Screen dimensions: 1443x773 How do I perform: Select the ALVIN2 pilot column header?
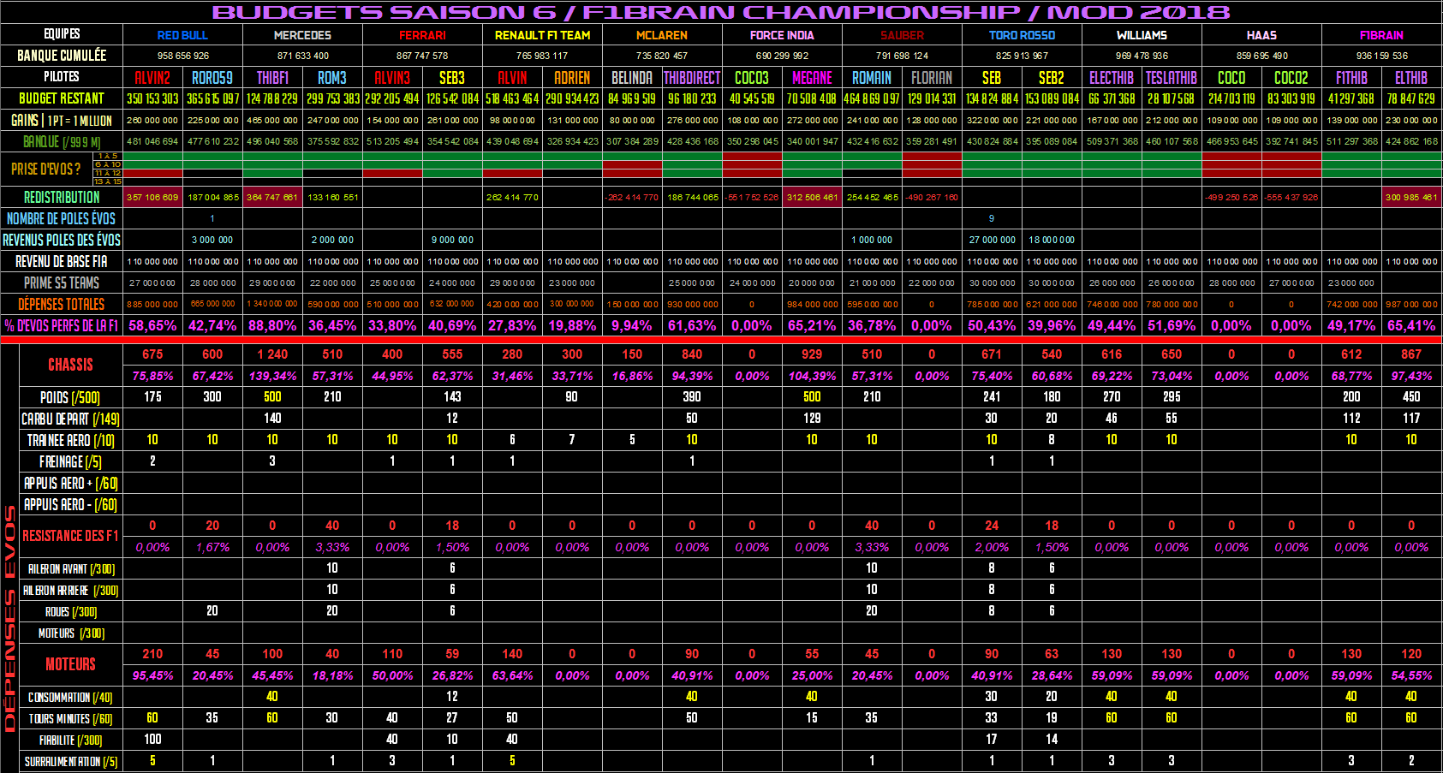[152, 77]
